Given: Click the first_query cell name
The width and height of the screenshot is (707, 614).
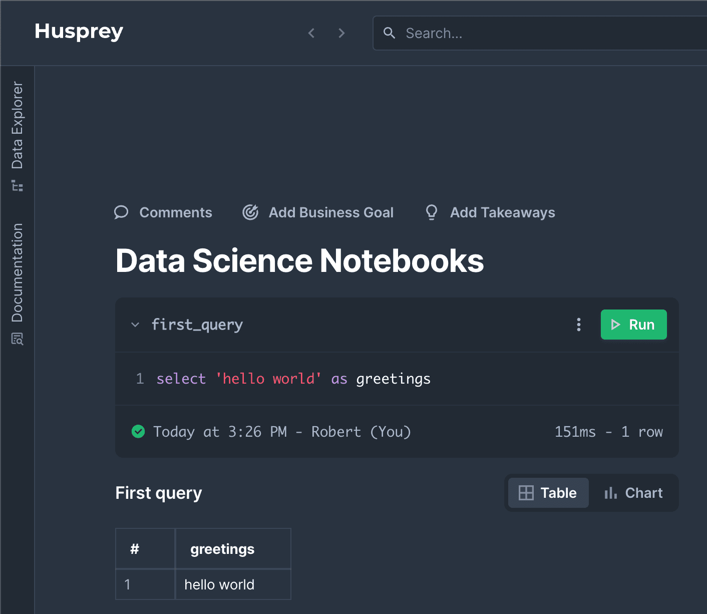Looking at the screenshot, I should pos(197,325).
